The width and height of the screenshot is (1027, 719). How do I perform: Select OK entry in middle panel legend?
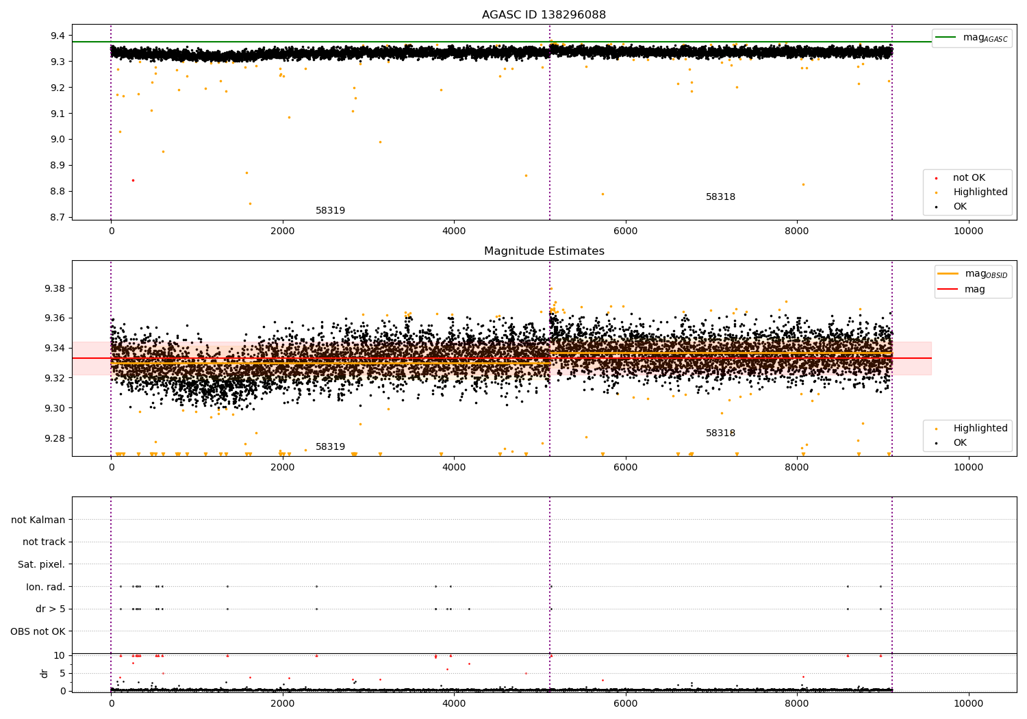click(960, 443)
